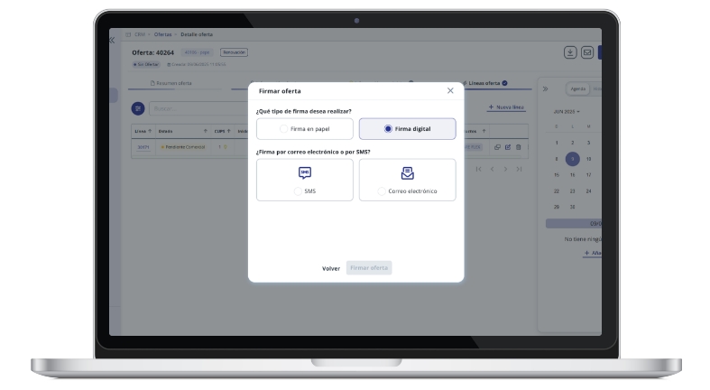Collapse the left sidebar with double chevron
This screenshot has height=390, width=710.
[112, 40]
